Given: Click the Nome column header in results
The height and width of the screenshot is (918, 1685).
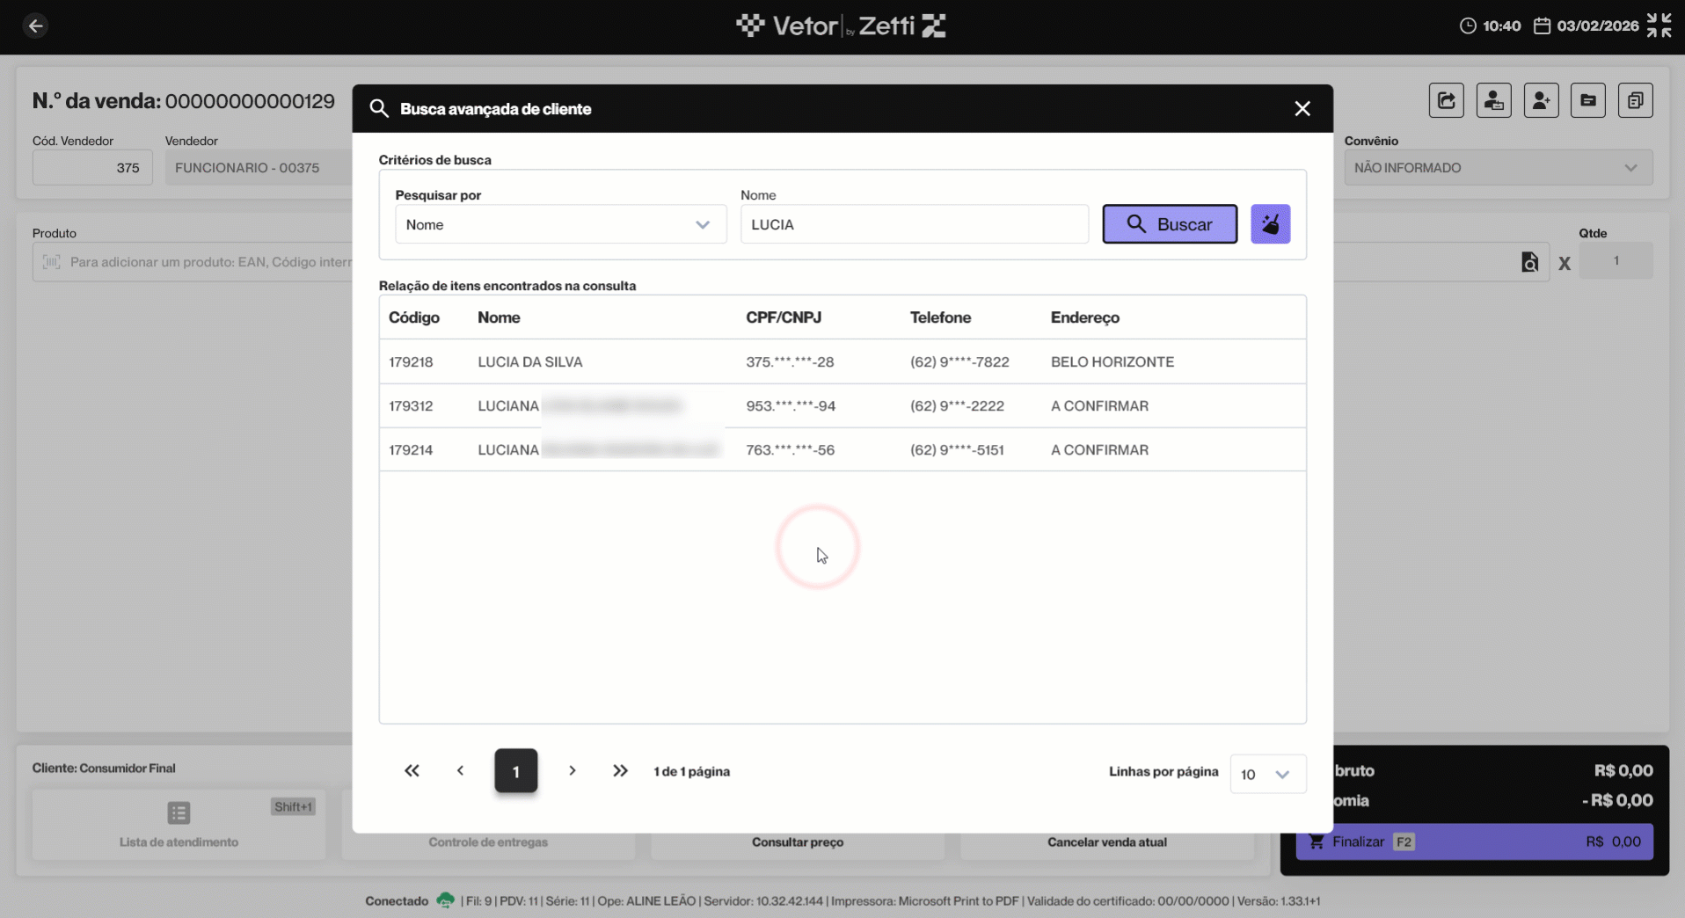Looking at the screenshot, I should 499,317.
